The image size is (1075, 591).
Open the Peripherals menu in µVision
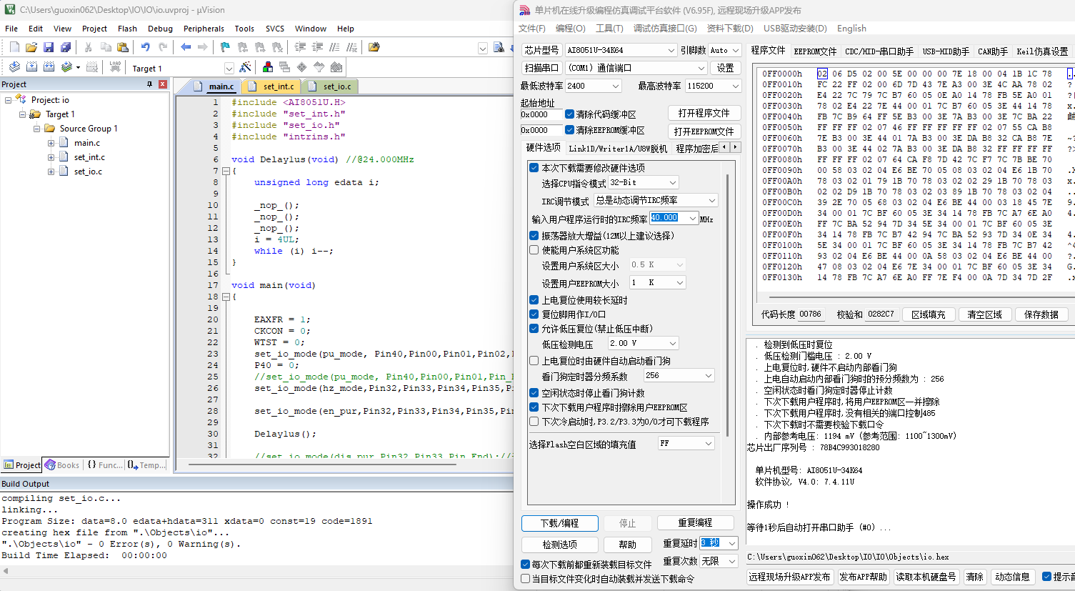coord(204,29)
